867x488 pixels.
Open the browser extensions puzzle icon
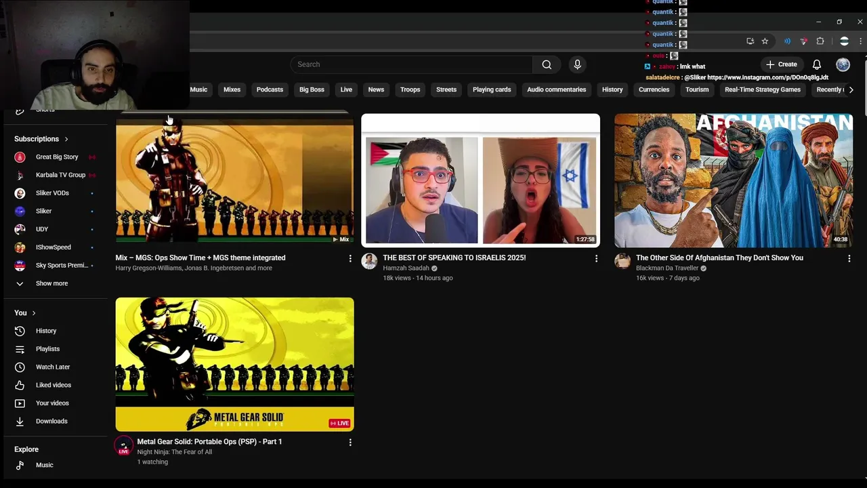tap(820, 41)
